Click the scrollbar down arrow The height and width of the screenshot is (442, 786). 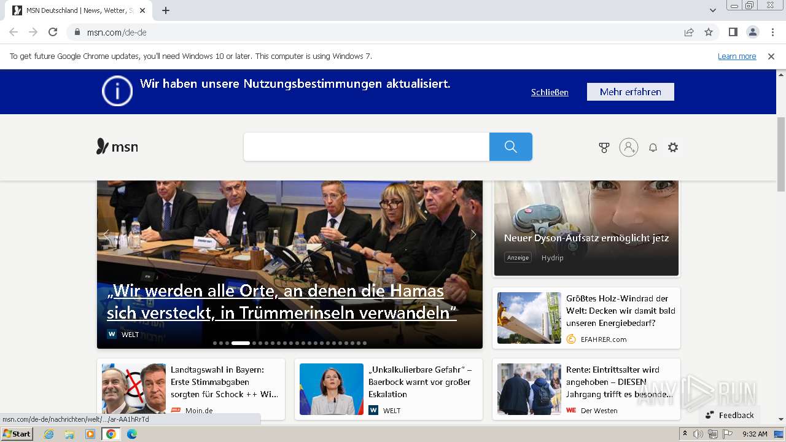click(781, 419)
